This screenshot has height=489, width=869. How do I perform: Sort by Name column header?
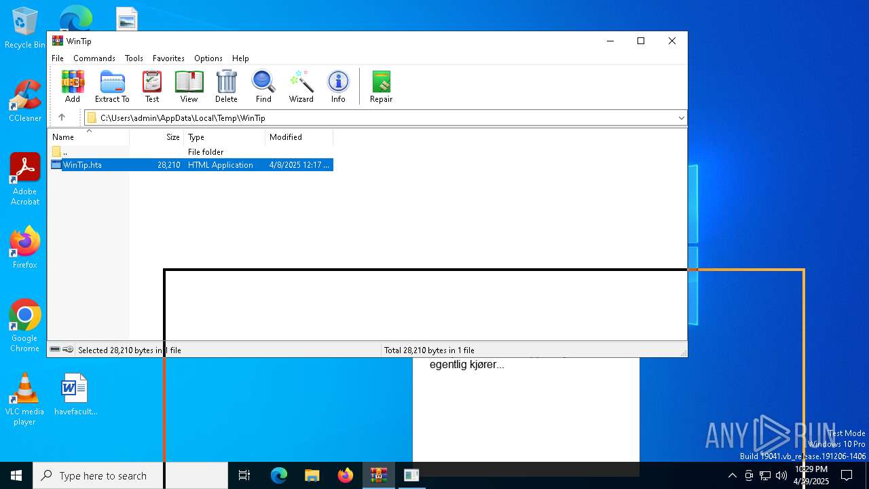pos(88,137)
